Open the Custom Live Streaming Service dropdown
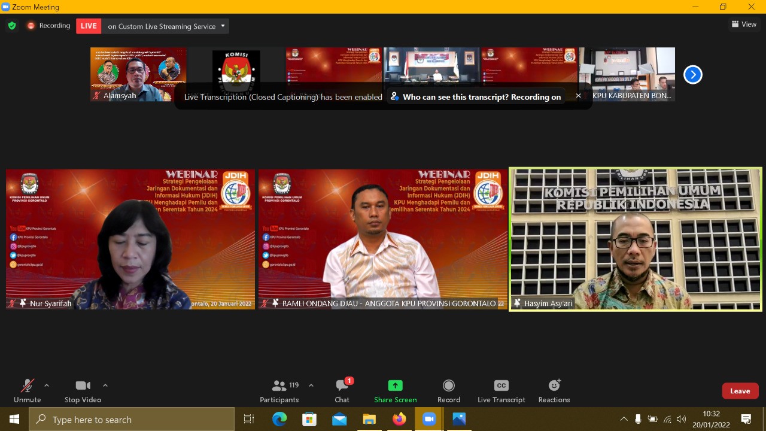This screenshot has width=766, height=431. click(223, 26)
